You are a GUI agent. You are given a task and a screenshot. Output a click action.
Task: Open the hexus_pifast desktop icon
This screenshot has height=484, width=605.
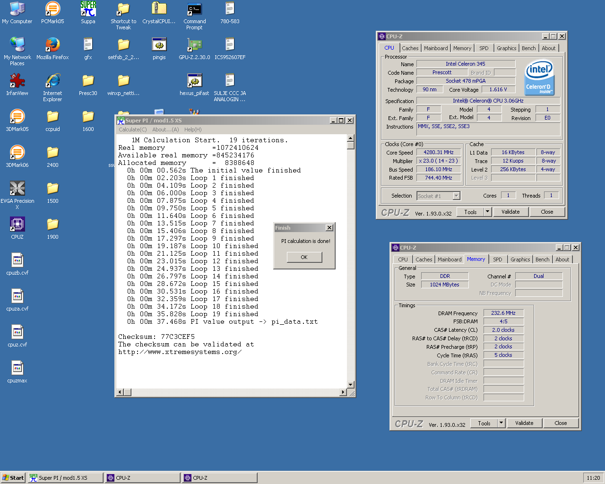(x=194, y=84)
